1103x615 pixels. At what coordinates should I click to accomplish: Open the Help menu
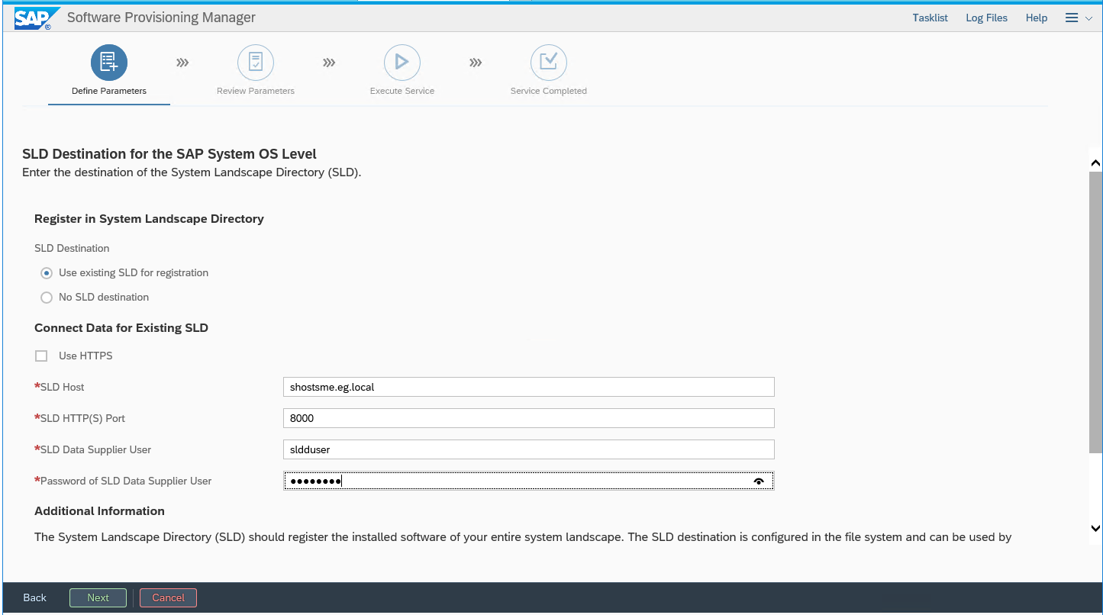(x=1036, y=18)
